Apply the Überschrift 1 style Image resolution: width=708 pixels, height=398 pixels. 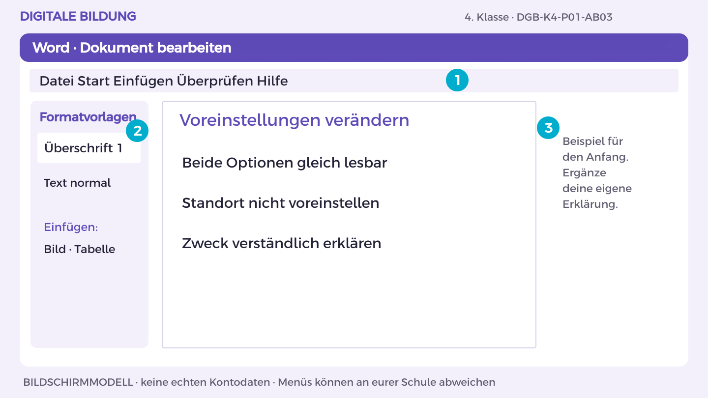[89, 148]
